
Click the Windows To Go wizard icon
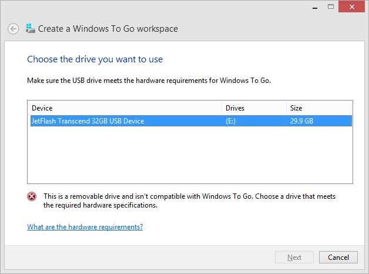point(31,28)
